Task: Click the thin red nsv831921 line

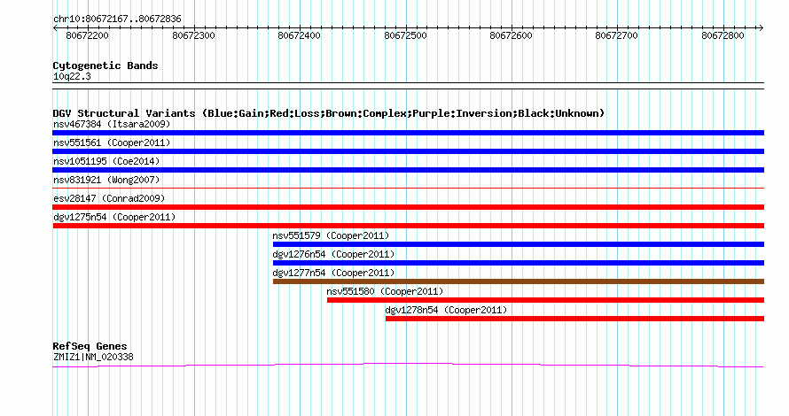Action: tap(408, 189)
